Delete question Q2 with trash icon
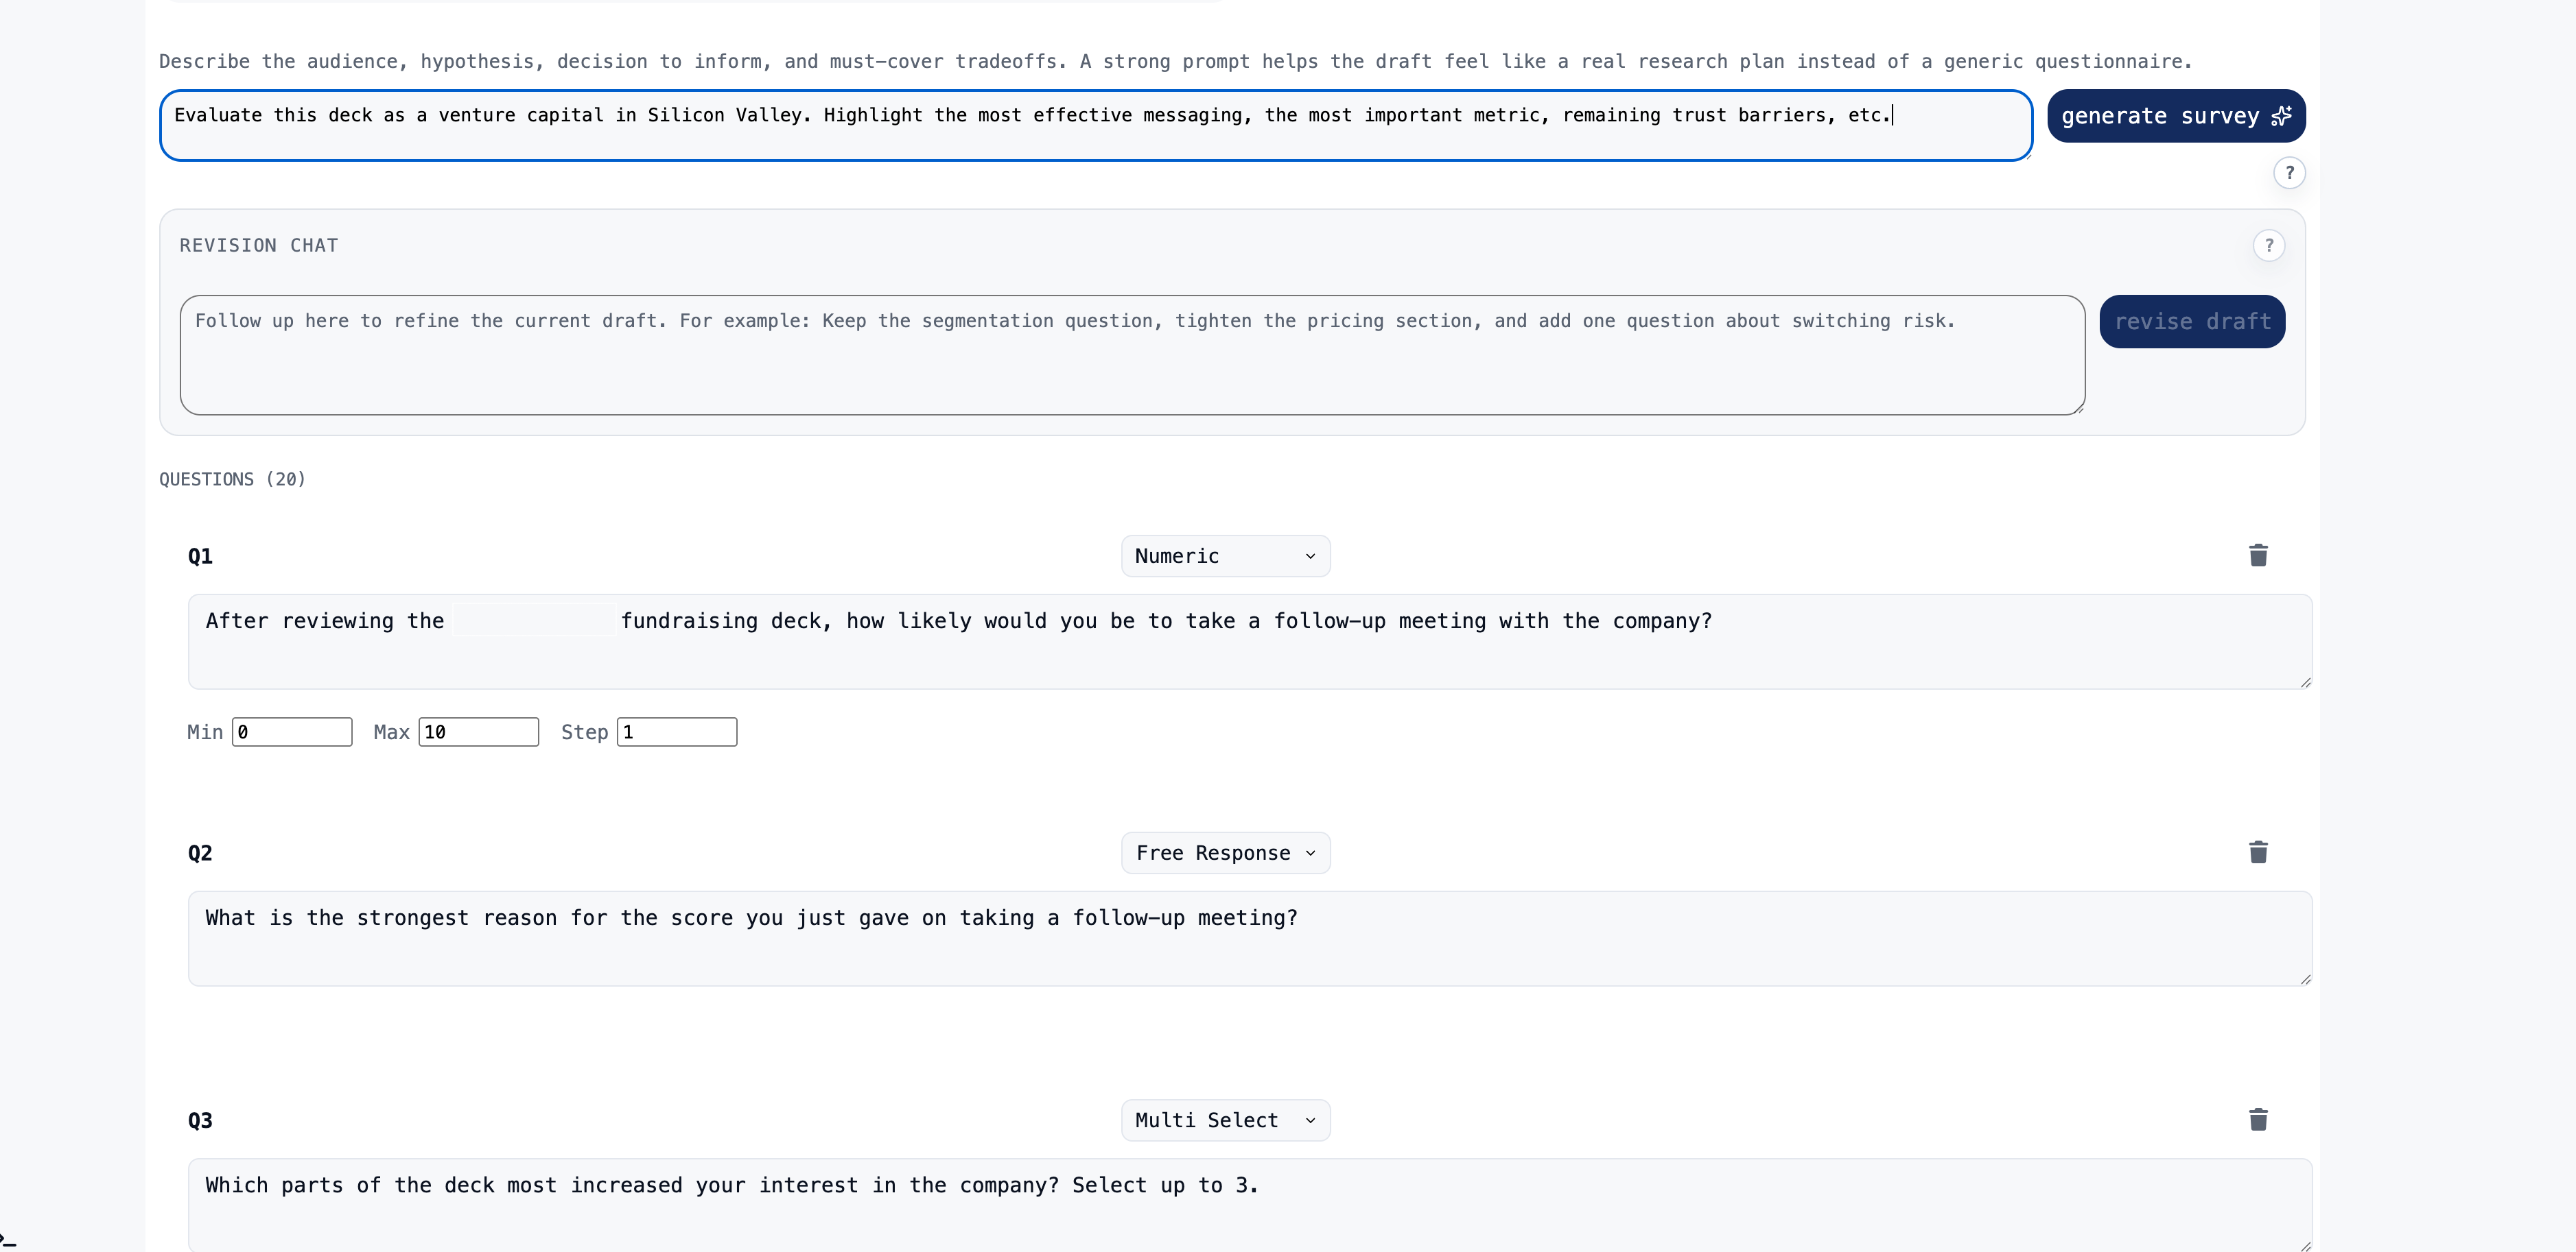 coord(2257,852)
